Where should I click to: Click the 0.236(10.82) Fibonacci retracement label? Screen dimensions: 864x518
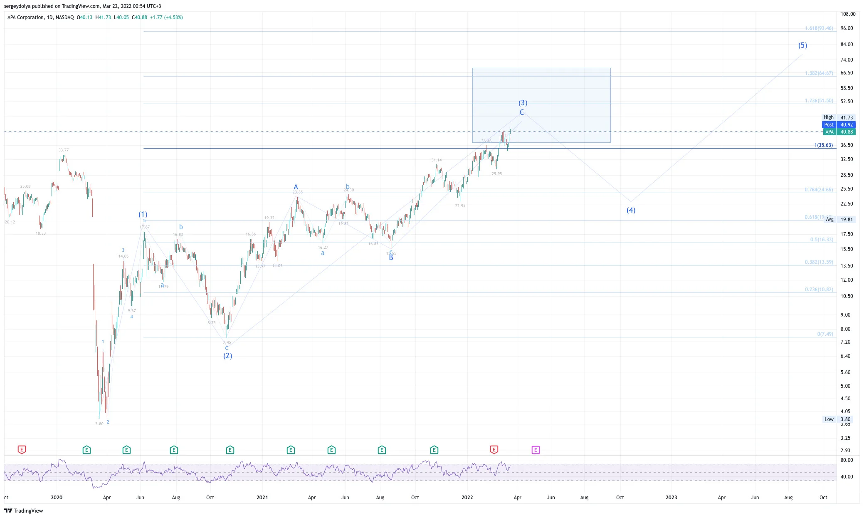(x=819, y=290)
